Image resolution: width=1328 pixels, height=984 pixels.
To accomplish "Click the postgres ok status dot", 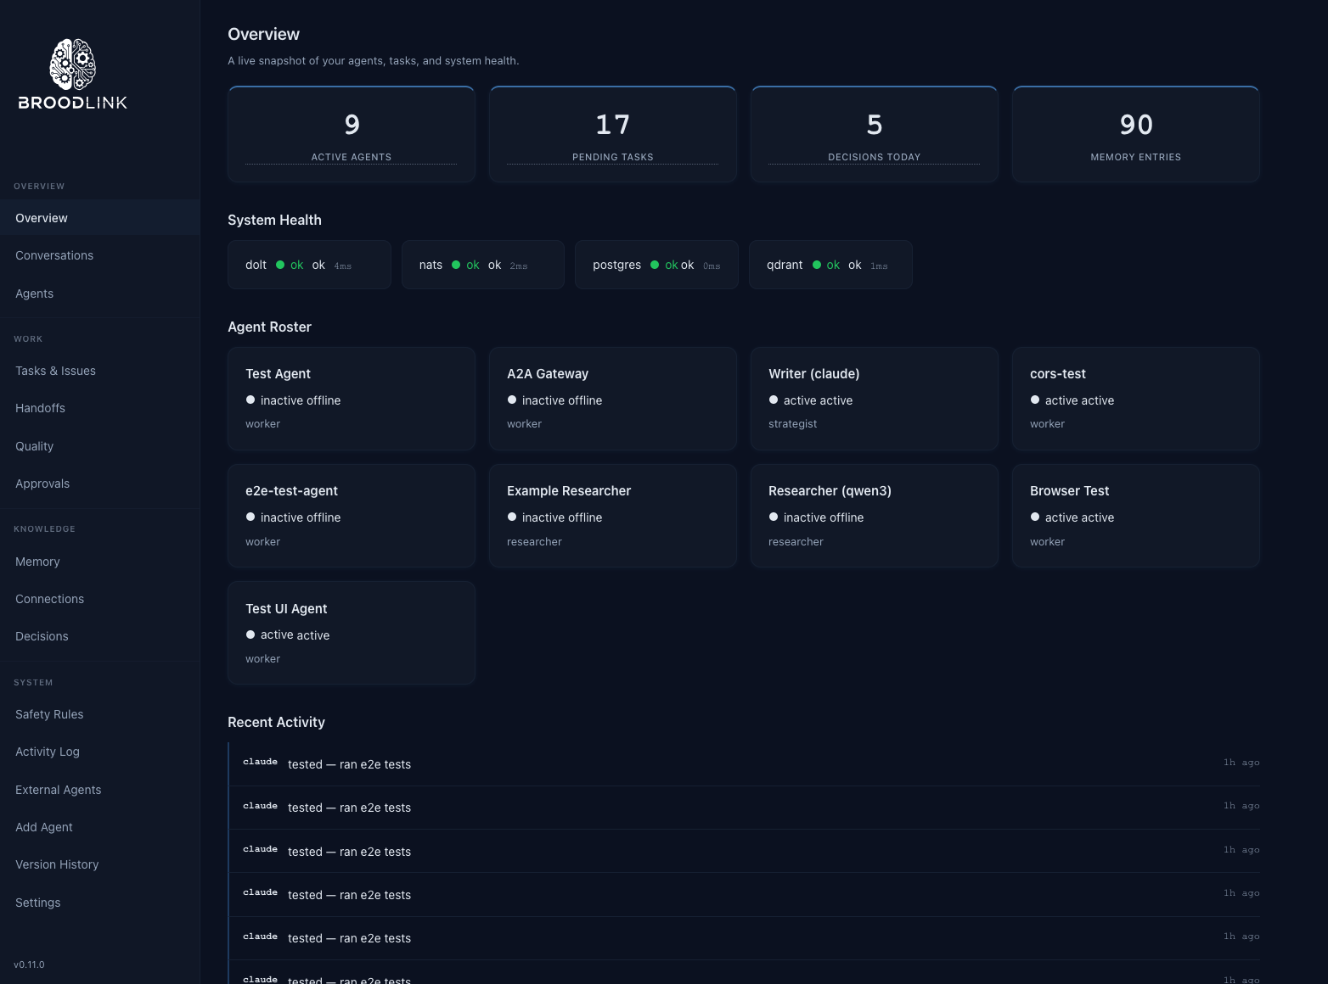I will tap(655, 265).
